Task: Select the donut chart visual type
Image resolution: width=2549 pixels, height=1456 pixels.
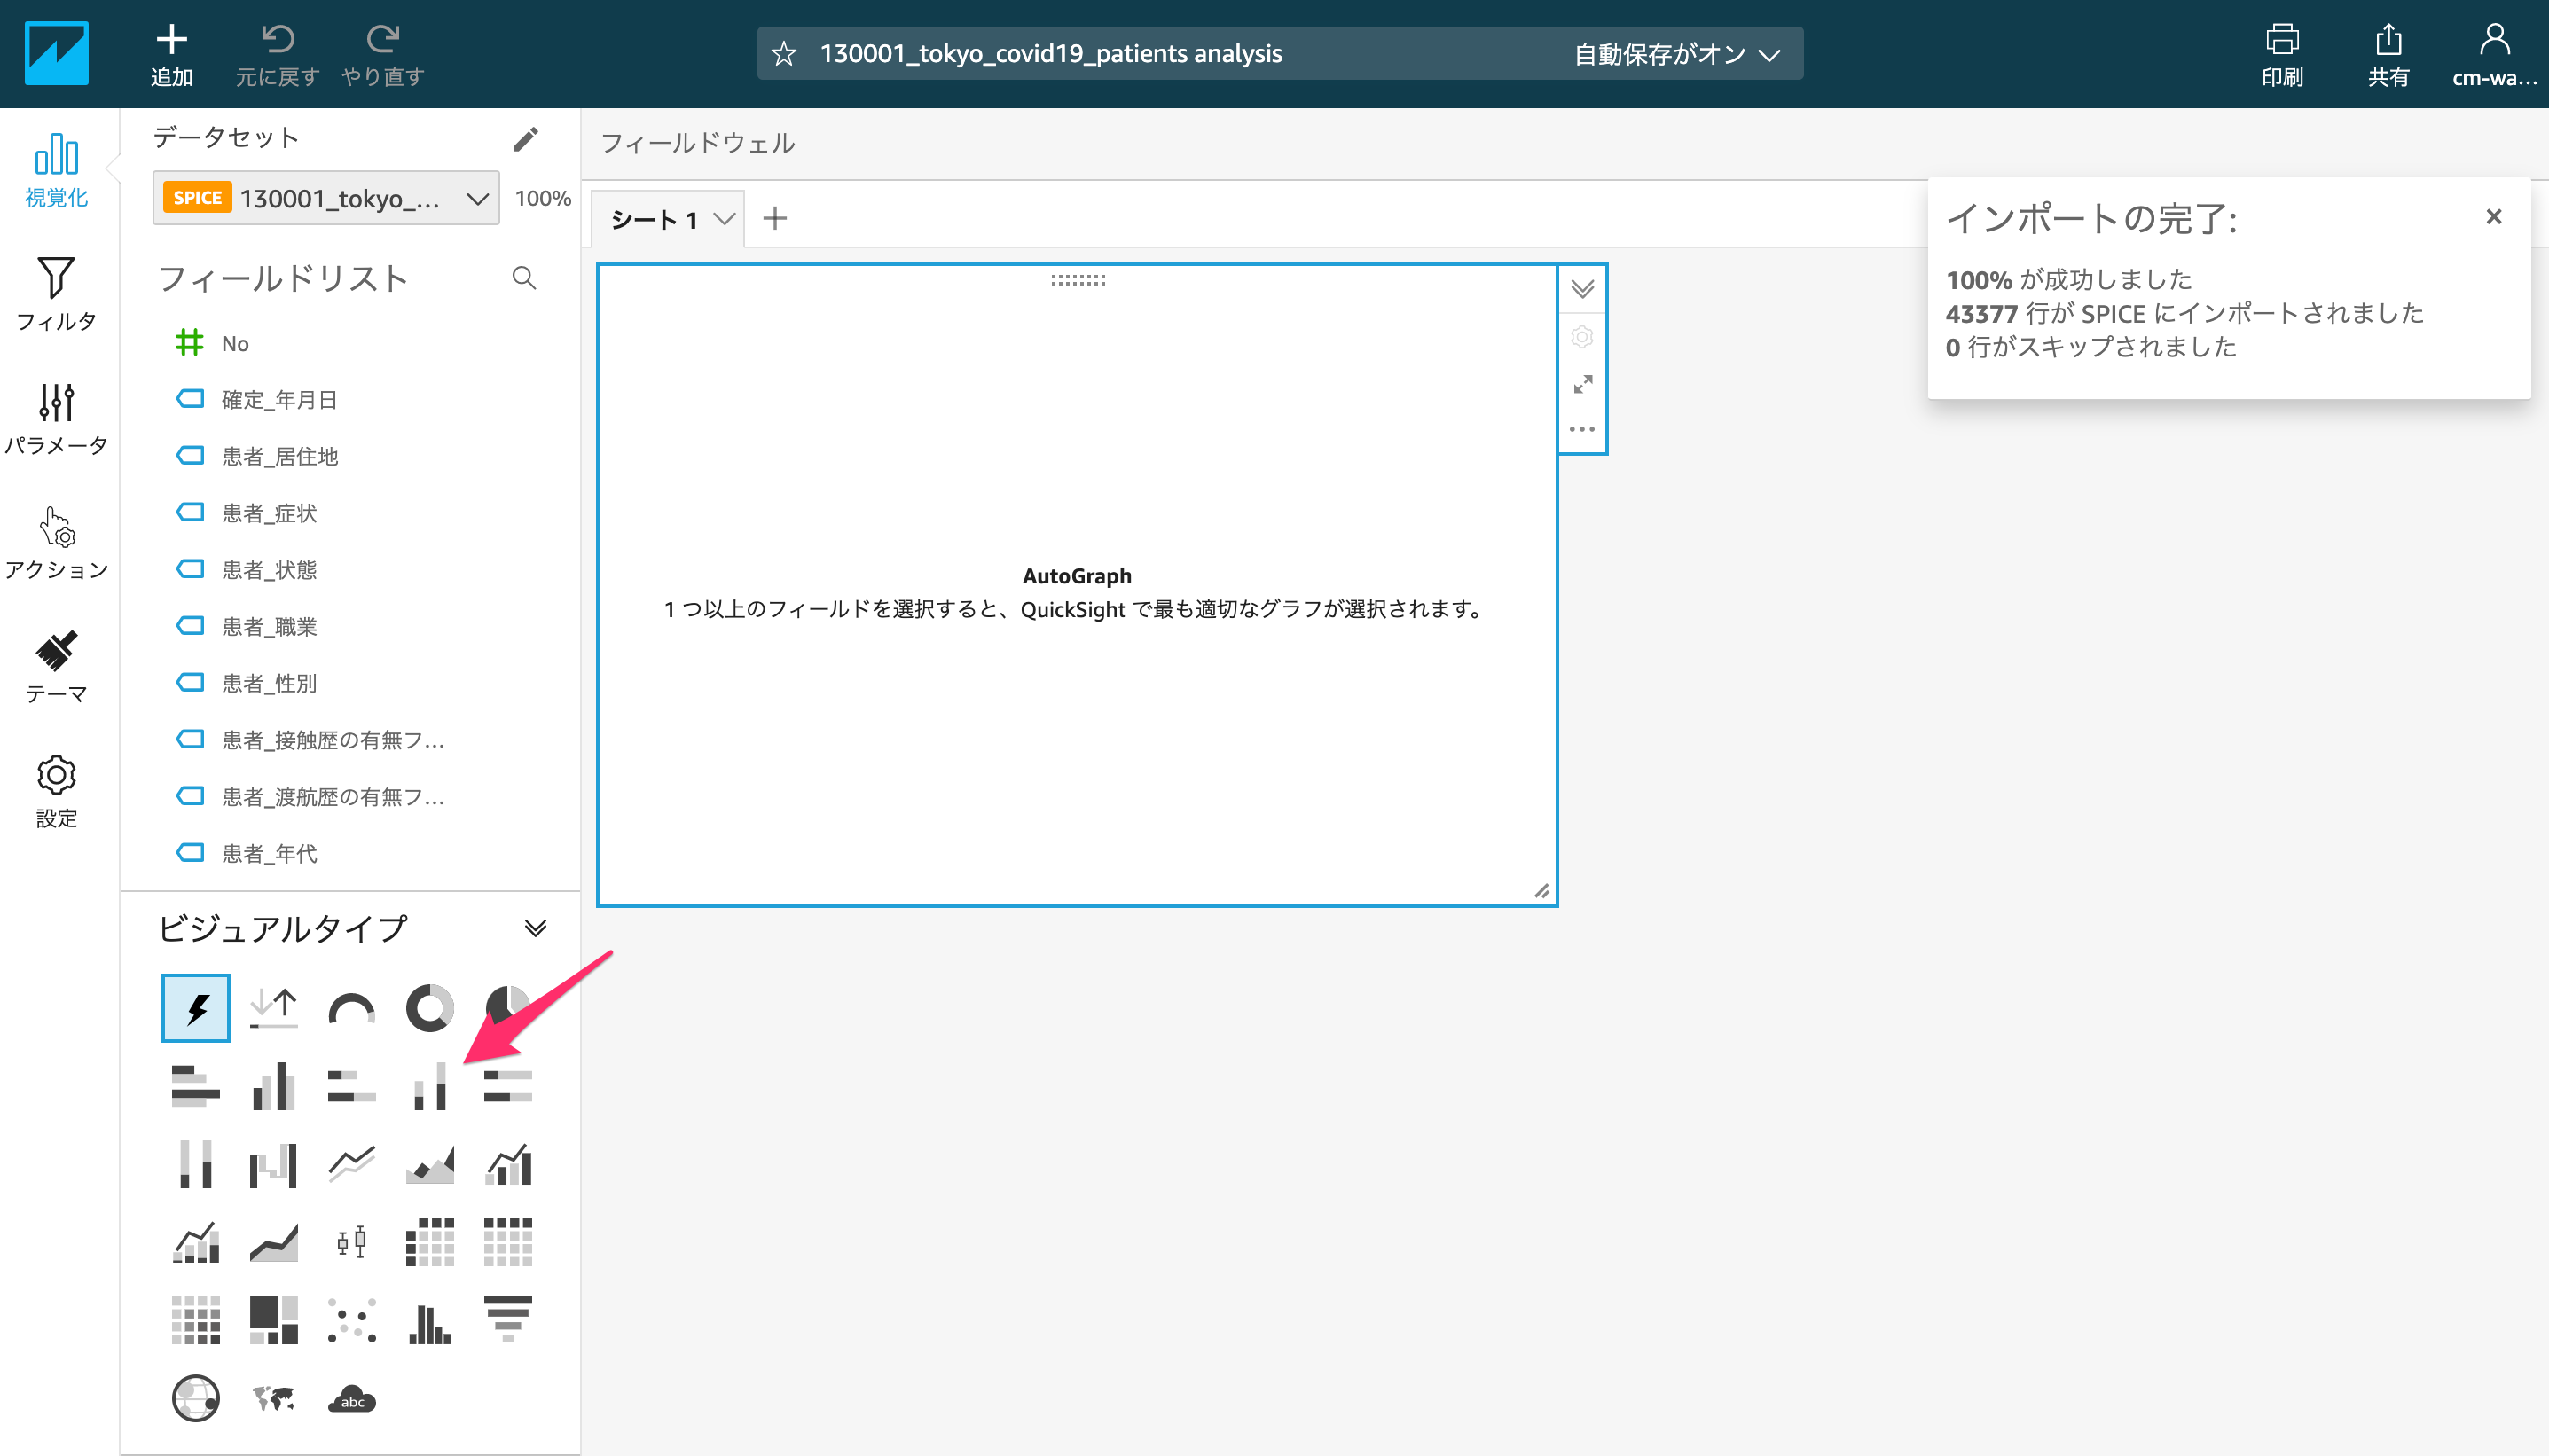Action: click(x=429, y=1008)
